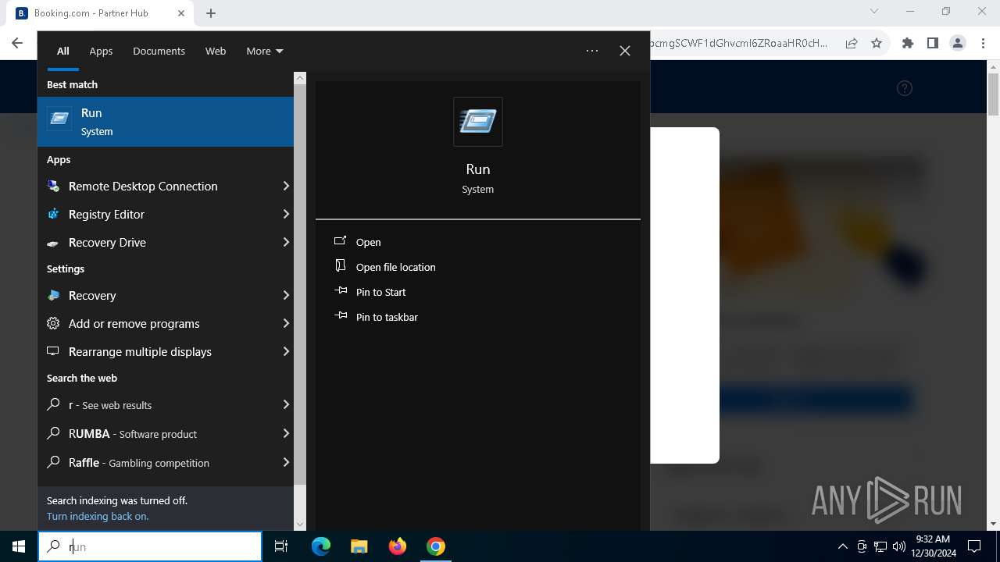Click the results list scrollbar down arrow
The image size is (1000, 562).
click(300, 525)
